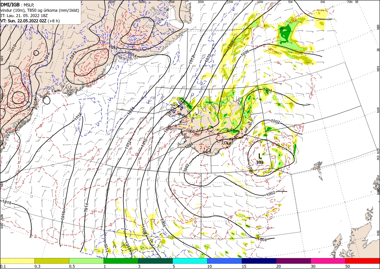Image resolution: width=380 pixels, height=269 pixels.
Task: Click the '15W' longitude label
Action: pyautogui.click(x=230, y=2)
